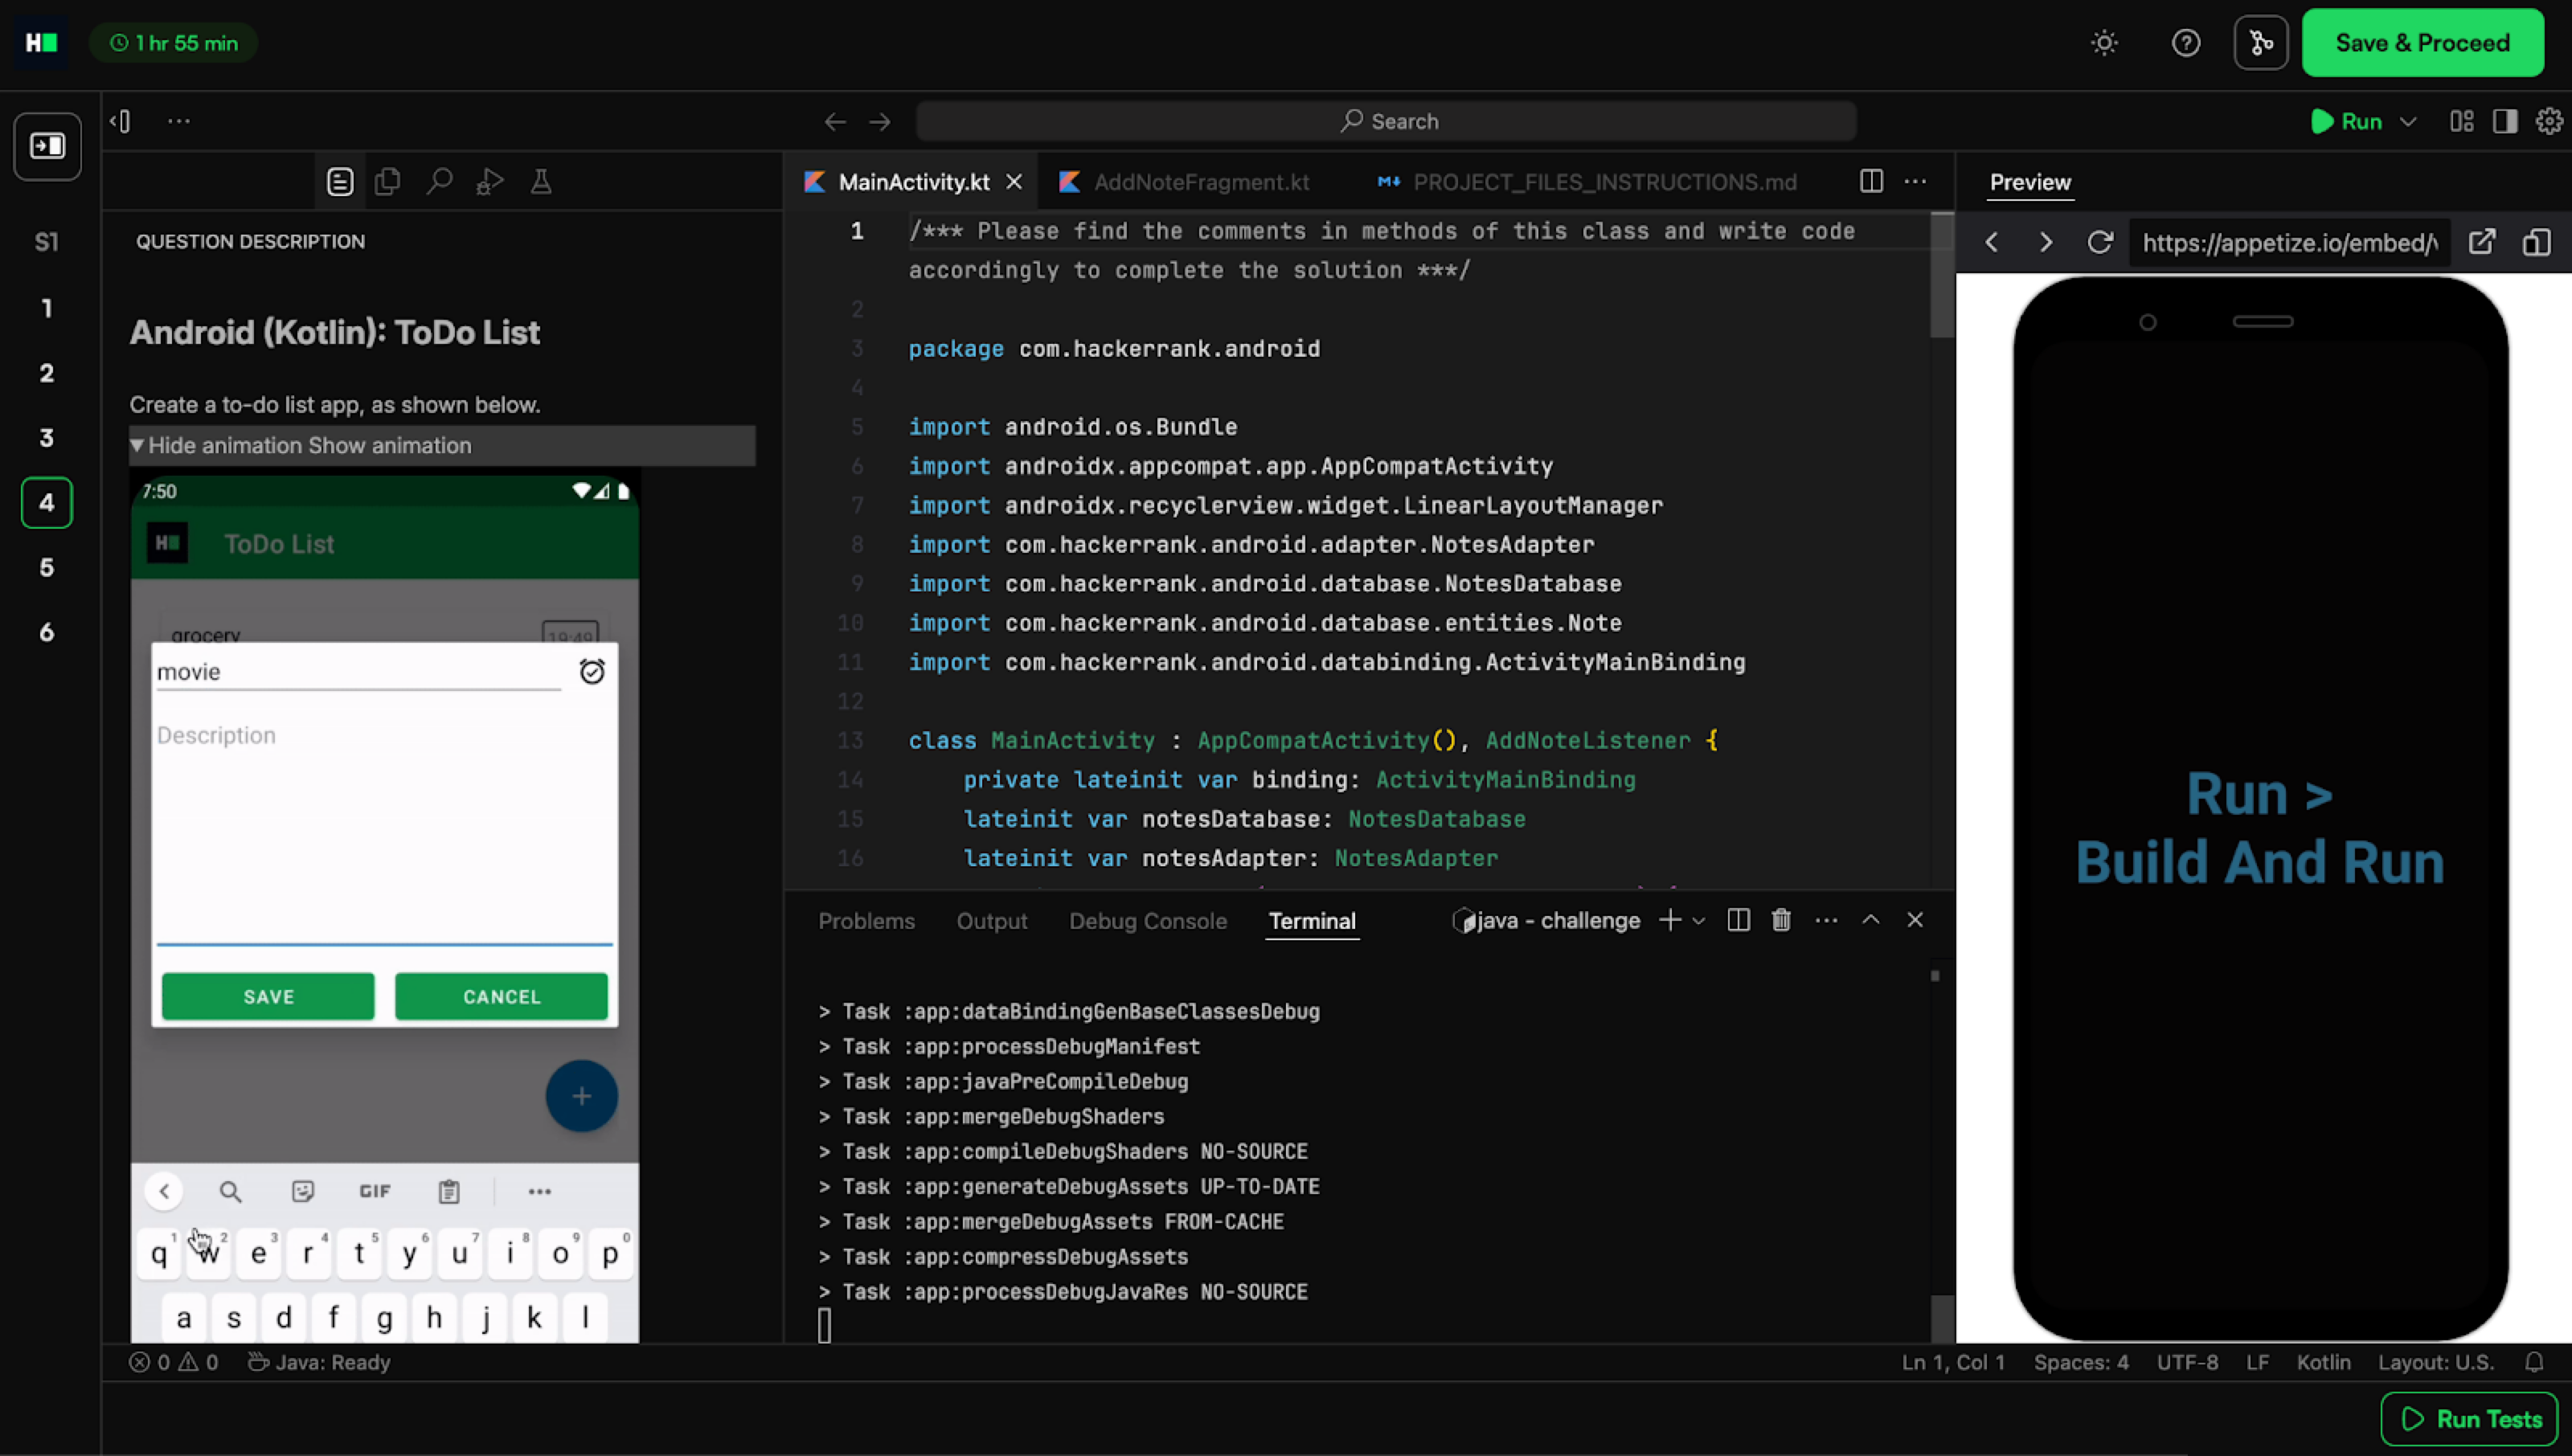This screenshot has width=2572, height=1456.
Task: Change the UTF-8 encoding setting
Action: coord(2187,1362)
